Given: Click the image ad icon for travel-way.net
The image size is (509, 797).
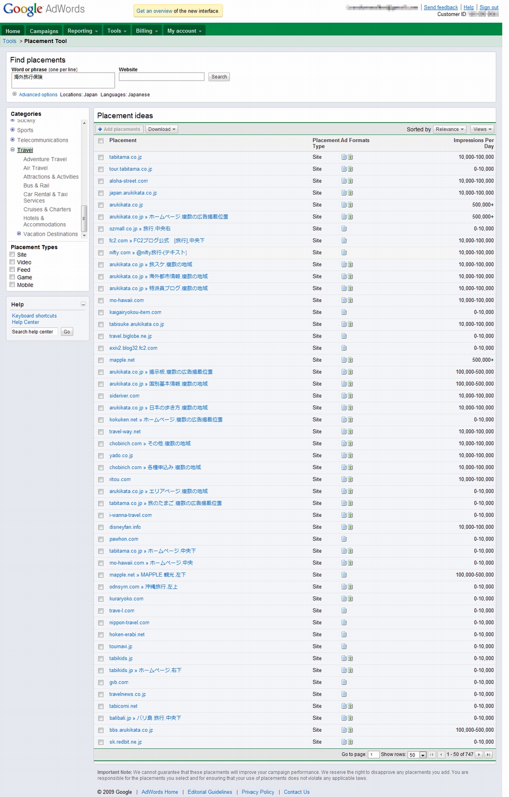Looking at the screenshot, I should click(x=350, y=432).
